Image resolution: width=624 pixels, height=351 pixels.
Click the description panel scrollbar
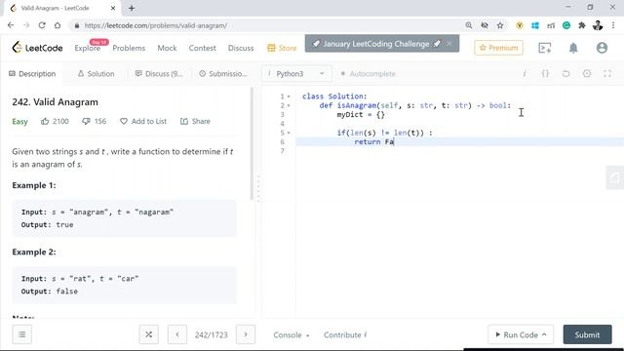point(252,143)
